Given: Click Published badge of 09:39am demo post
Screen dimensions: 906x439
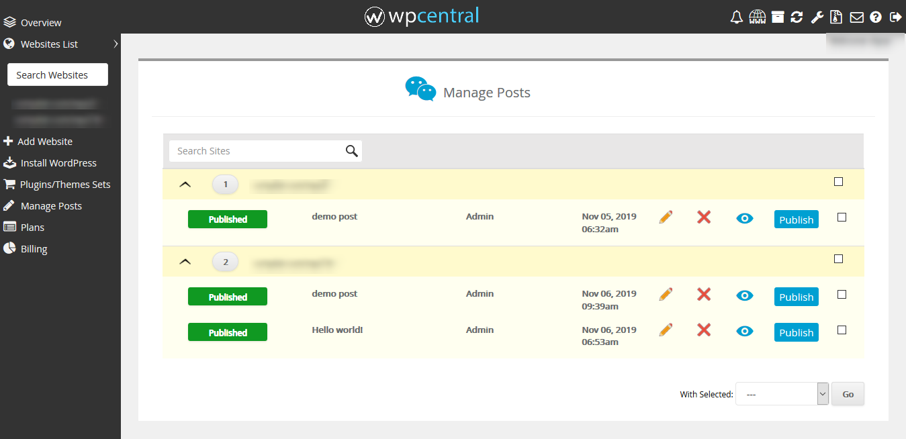Looking at the screenshot, I should coord(228,297).
